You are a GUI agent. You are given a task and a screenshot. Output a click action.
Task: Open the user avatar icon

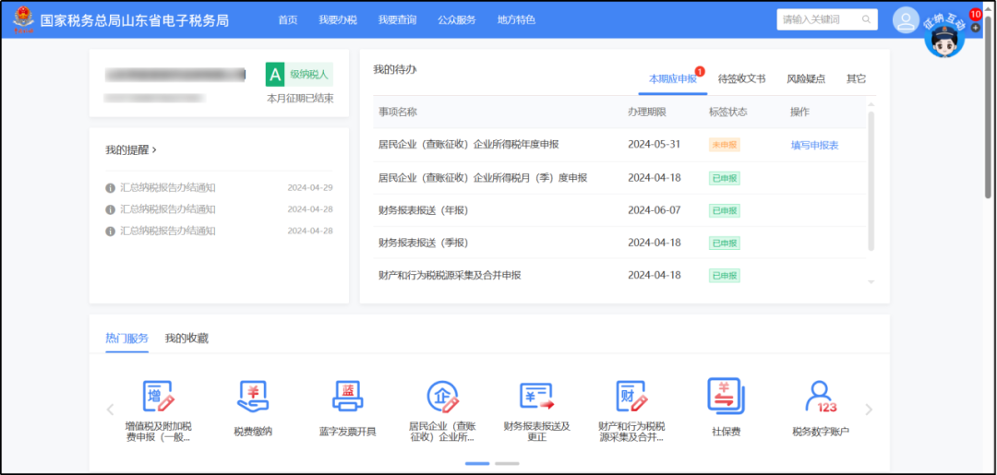pos(907,19)
